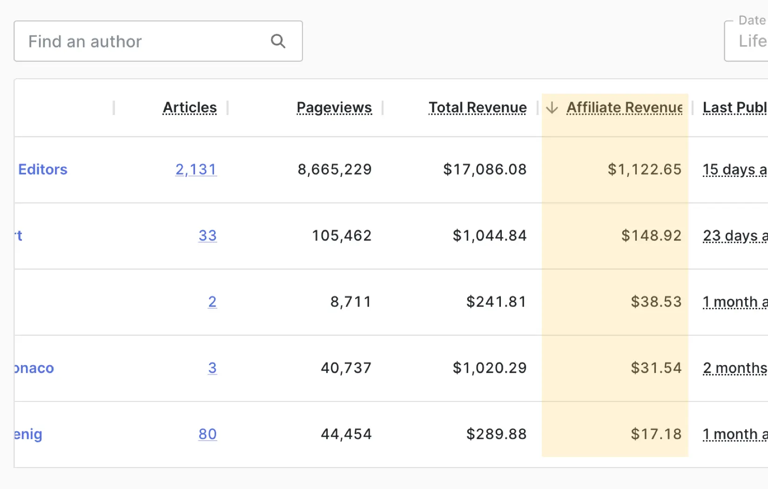Click the 2 articles count link

coord(212,302)
